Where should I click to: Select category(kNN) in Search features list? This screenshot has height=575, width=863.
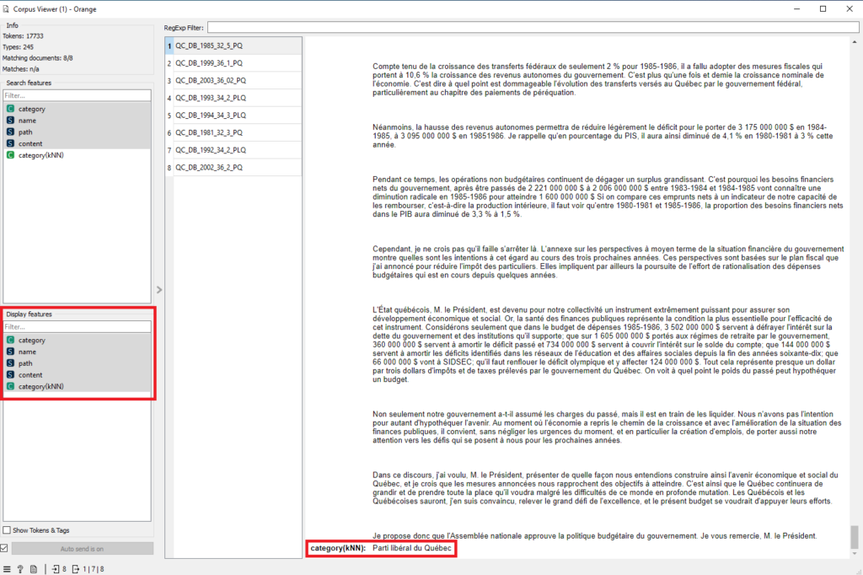click(40, 155)
